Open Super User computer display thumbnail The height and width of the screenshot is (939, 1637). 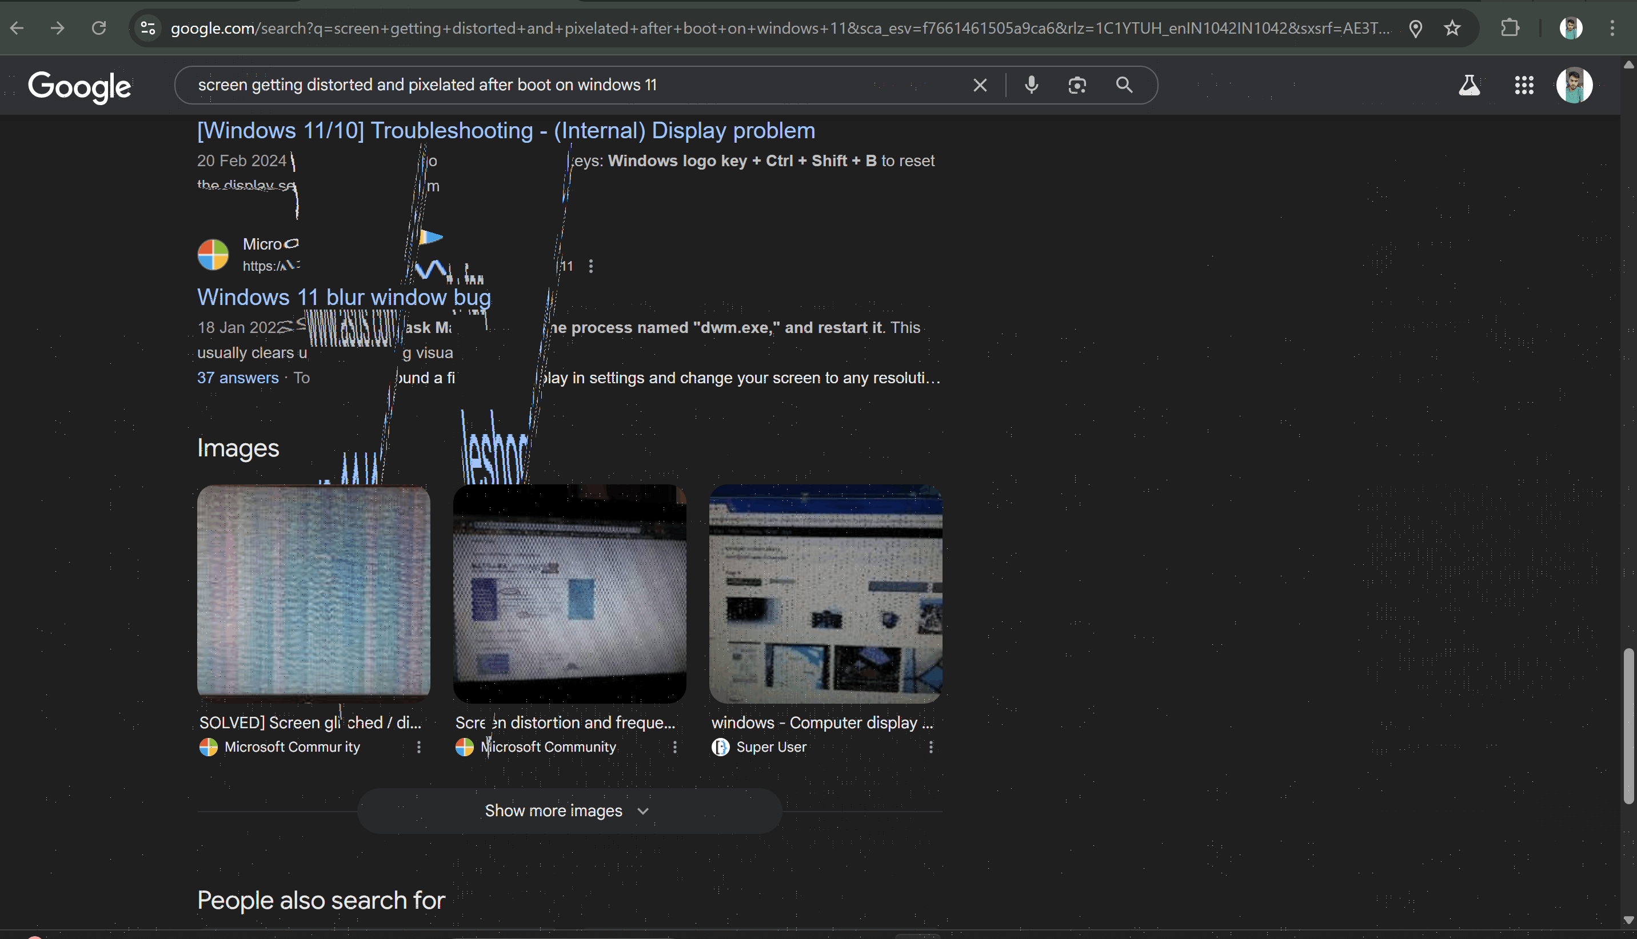coord(825,593)
